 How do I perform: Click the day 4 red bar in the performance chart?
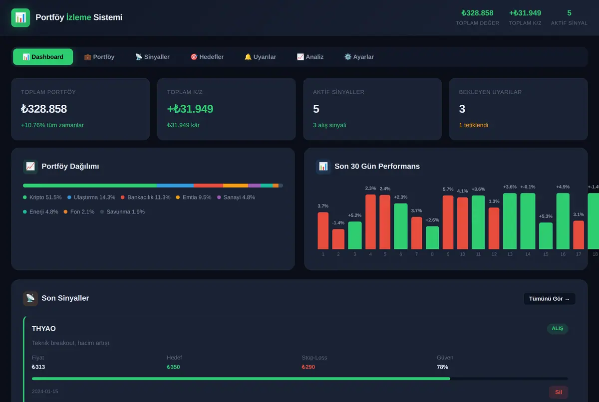(370, 222)
